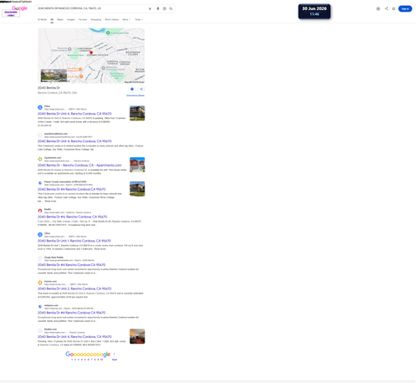Click the Share icon under the map
The image size is (418, 383).
[141, 89]
